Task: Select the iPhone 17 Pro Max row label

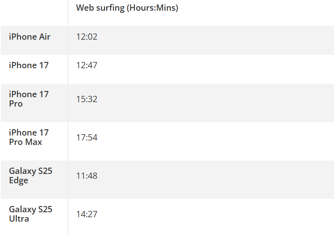Action: click(29, 137)
